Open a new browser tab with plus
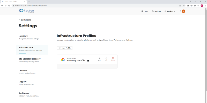The height and width of the screenshot is (103, 207). point(29,2)
